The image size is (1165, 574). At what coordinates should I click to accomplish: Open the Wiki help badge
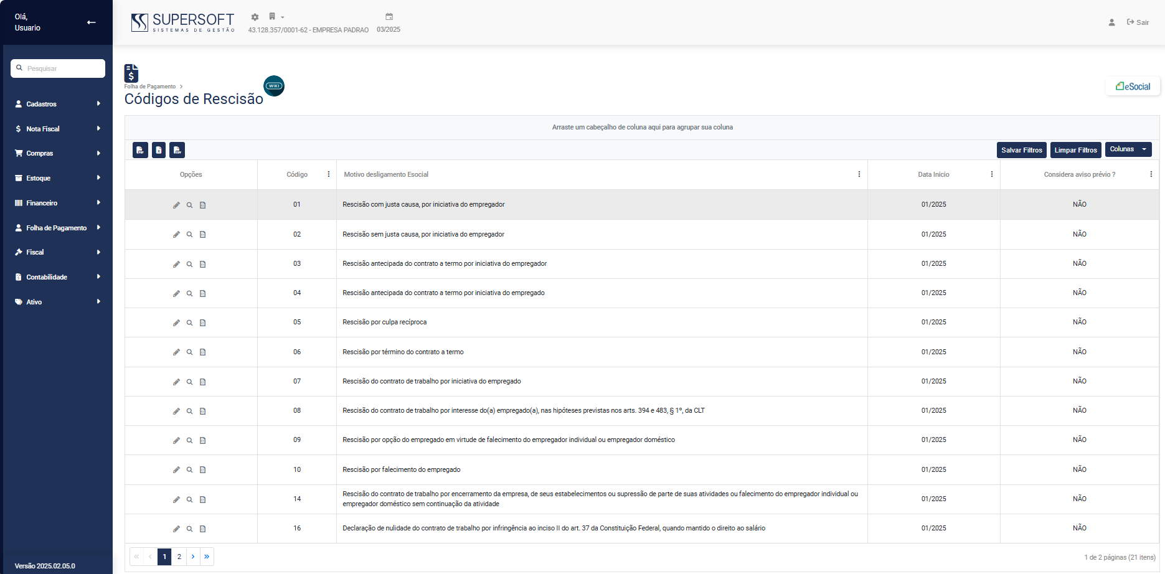[x=274, y=86]
